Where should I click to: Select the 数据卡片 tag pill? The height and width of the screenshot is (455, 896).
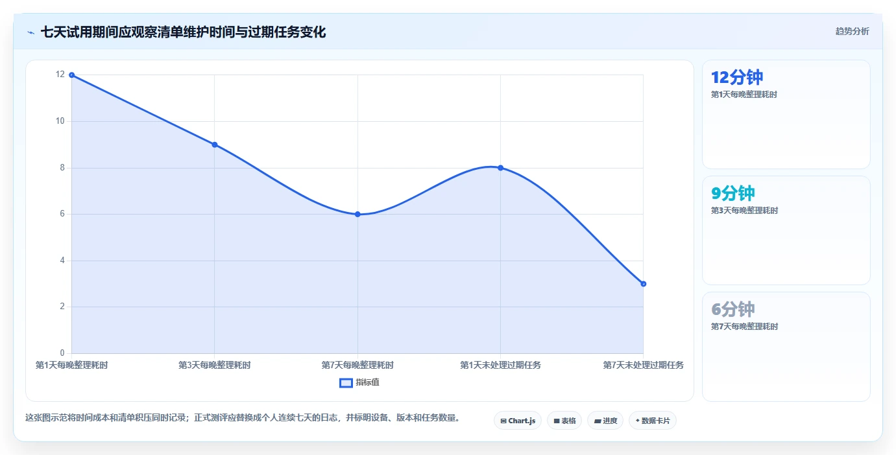653,421
